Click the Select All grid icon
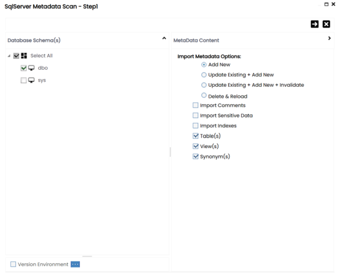This screenshot has width=338, height=276. tap(24, 56)
